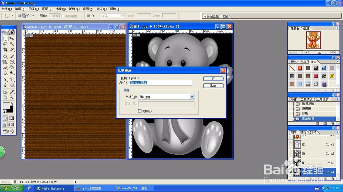
Task: Select the Hand tool
Action: pyautogui.click(x=5, y=97)
